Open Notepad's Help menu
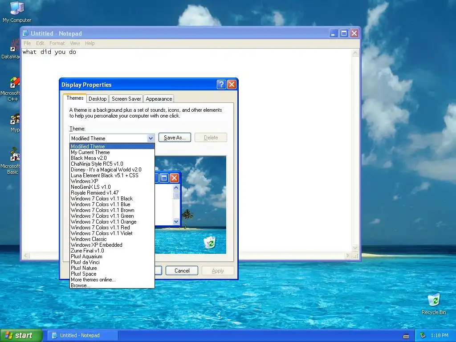 pos(90,43)
